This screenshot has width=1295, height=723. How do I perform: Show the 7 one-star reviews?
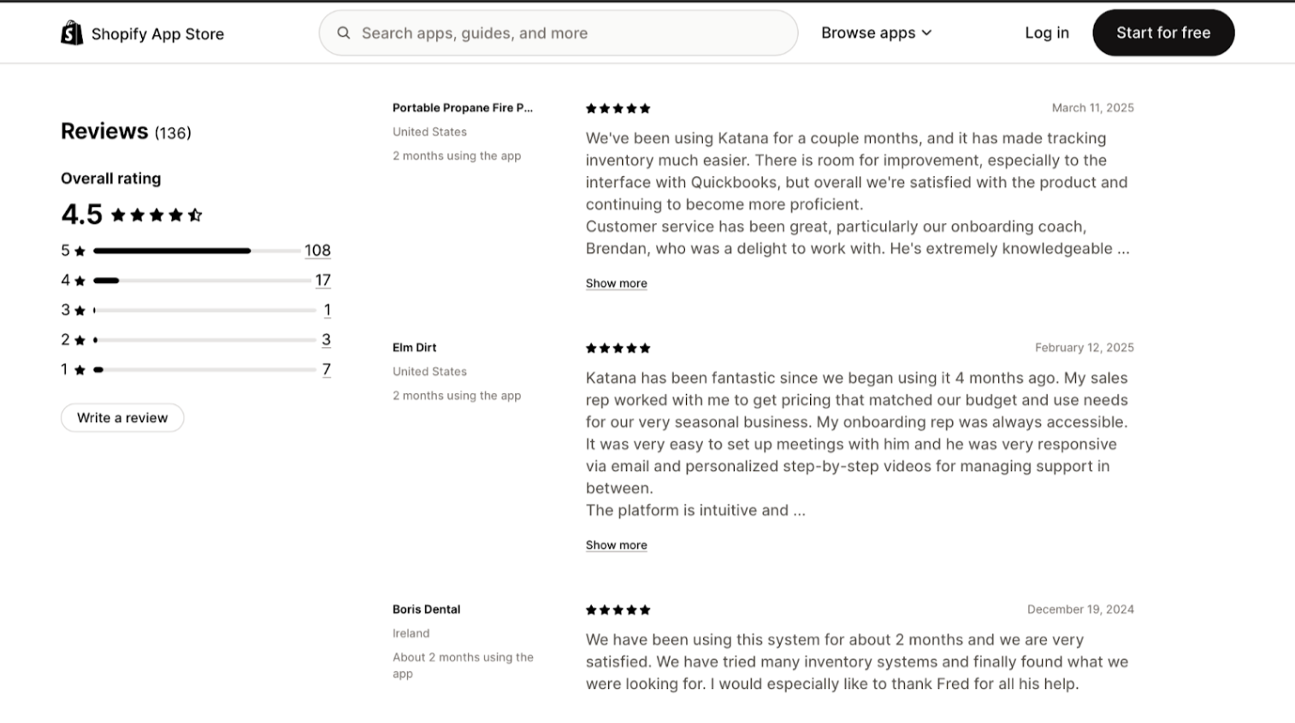326,370
